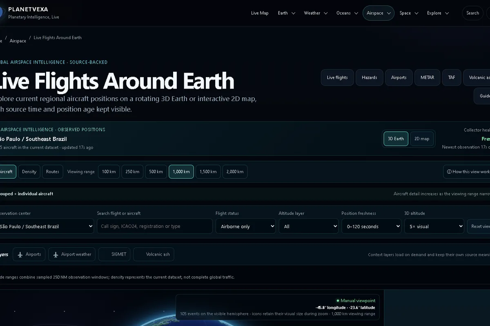Open the Live Map page from the nav bar

pyautogui.click(x=260, y=13)
